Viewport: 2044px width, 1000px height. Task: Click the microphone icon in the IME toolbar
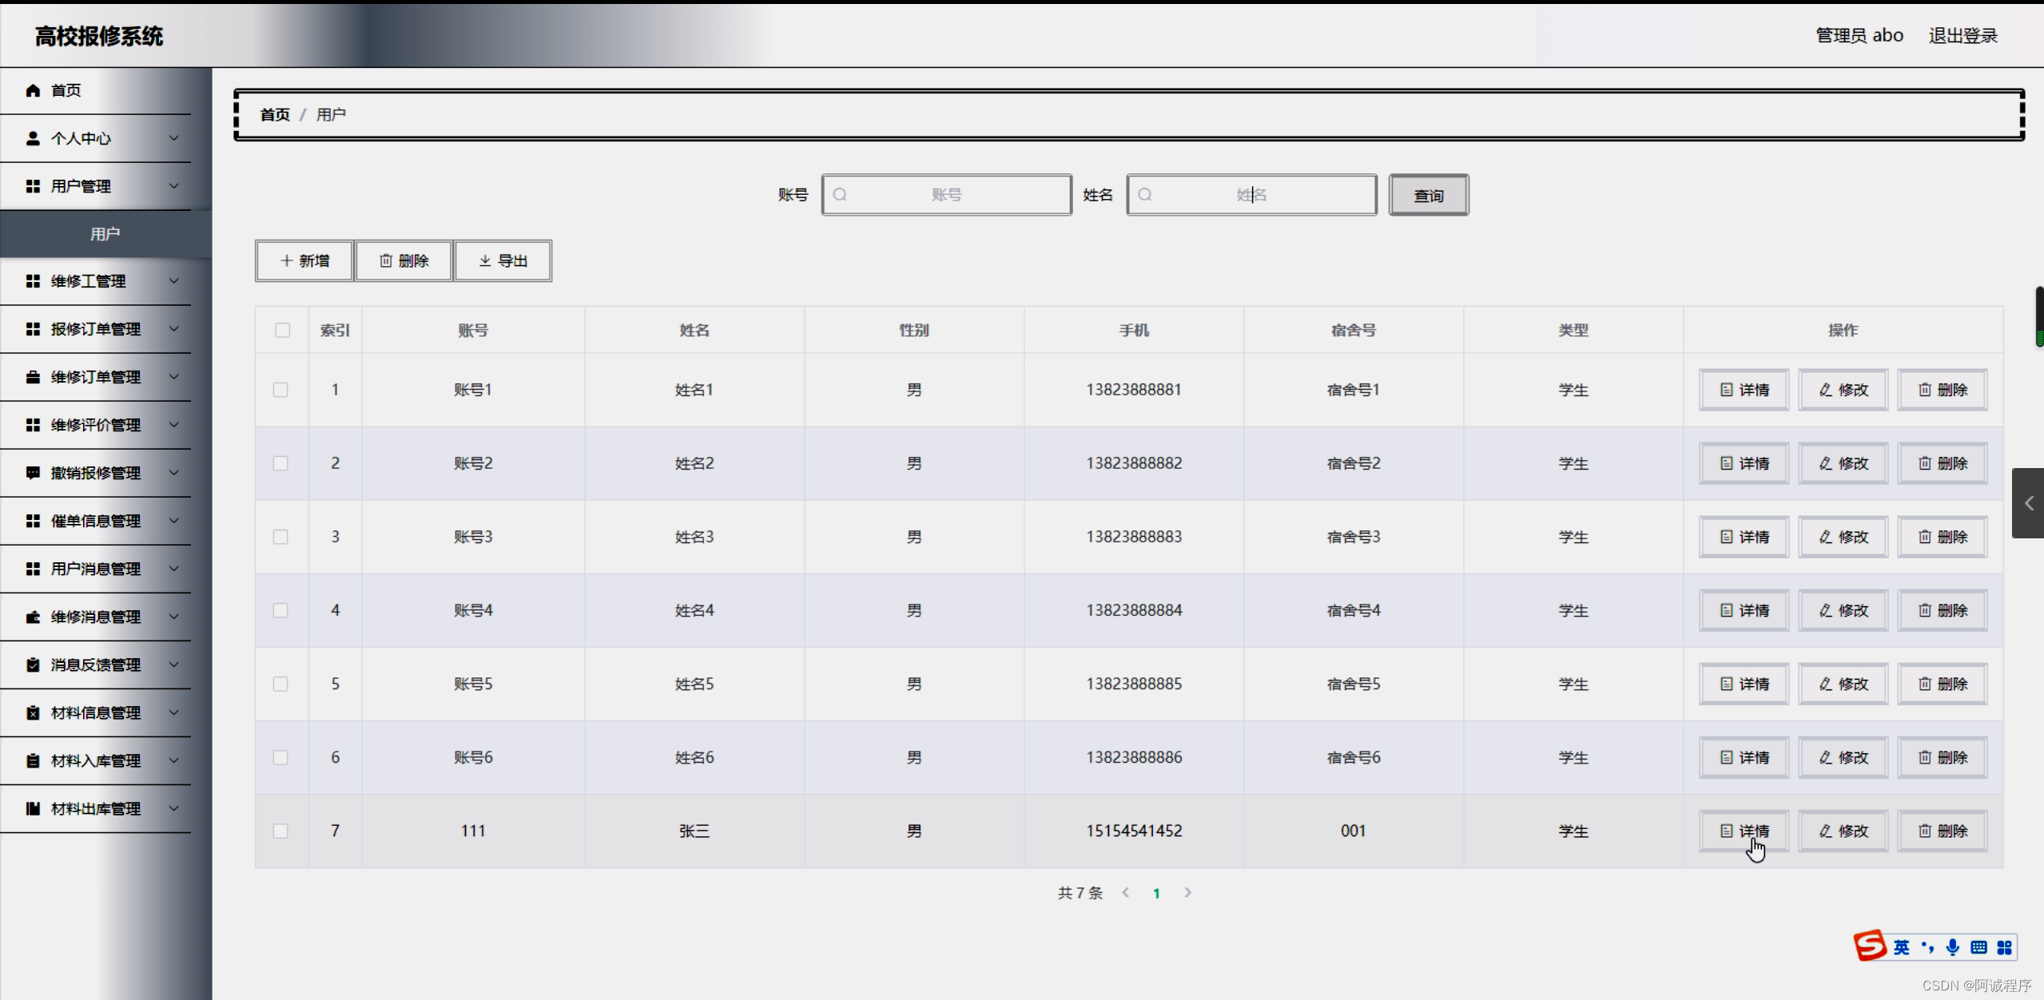pos(1953,947)
